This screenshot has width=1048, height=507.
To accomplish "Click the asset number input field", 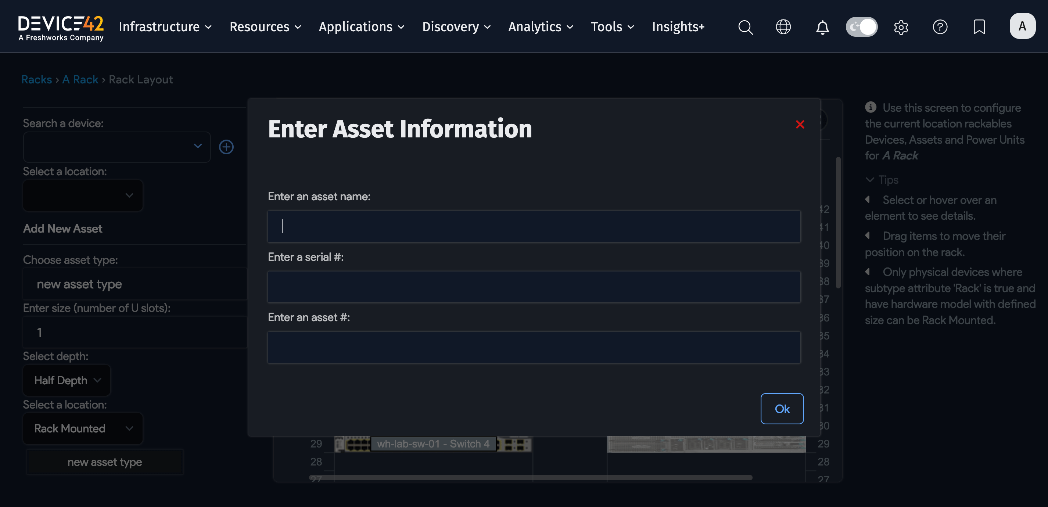I will point(534,347).
